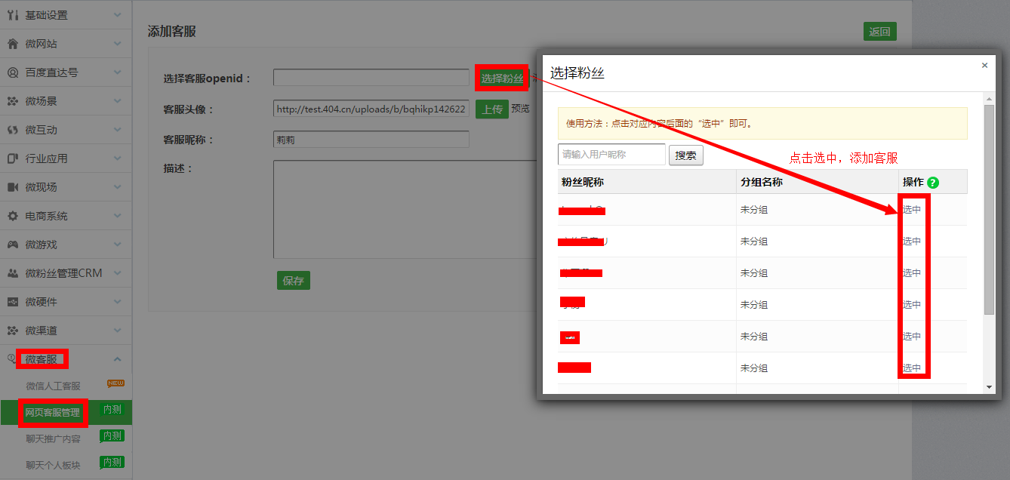Click the green 返回 button
The height and width of the screenshot is (480, 1010).
[x=880, y=32]
